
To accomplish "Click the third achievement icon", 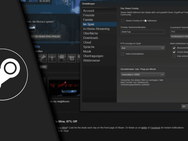I will coord(62,58).
